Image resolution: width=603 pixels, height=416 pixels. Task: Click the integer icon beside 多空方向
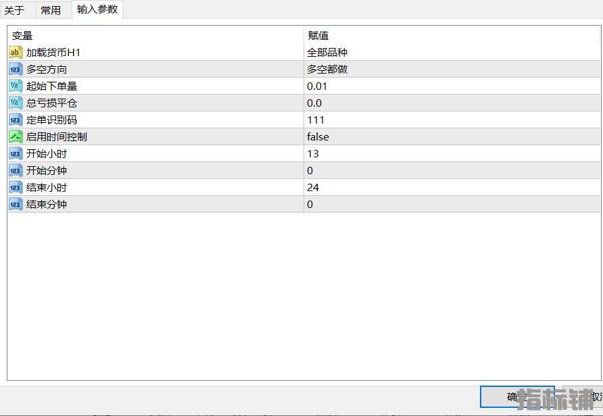[16, 70]
